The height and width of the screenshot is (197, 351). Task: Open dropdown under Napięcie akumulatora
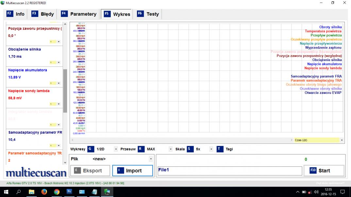58,83
